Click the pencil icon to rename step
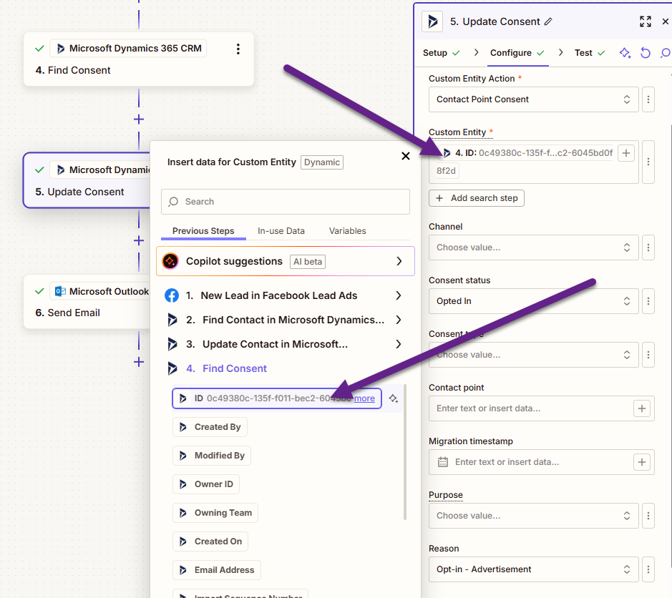The height and width of the screenshot is (598, 672). tap(549, 22)
